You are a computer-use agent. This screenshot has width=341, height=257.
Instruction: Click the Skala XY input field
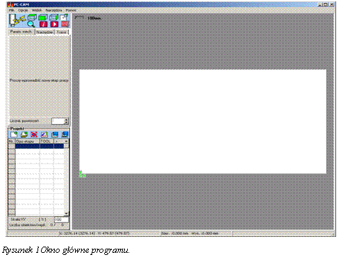tap(61, 220)
